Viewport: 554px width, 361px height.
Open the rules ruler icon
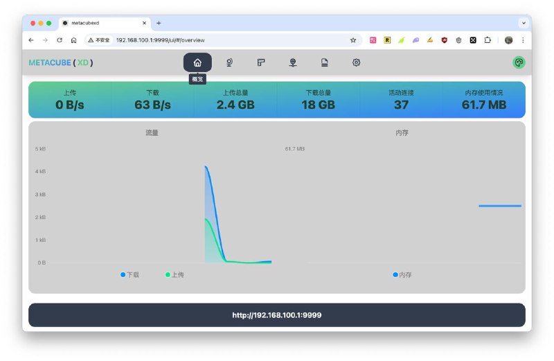click(x=261, y=62)
